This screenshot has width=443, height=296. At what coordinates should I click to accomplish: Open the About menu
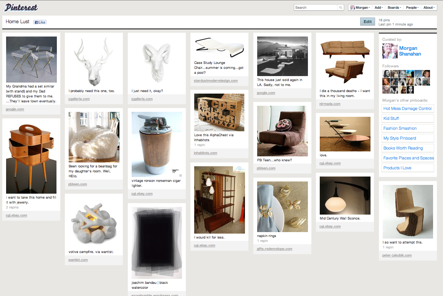point(429,8)
